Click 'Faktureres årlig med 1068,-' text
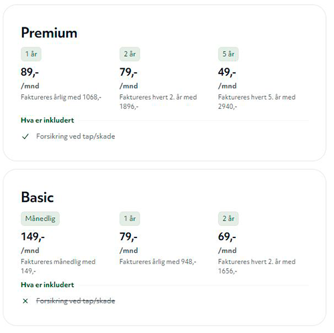334x333 pixels. tap(61, 98)
